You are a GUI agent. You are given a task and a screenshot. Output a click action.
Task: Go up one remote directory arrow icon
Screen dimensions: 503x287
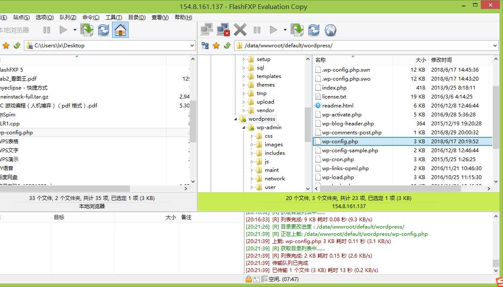227,46
